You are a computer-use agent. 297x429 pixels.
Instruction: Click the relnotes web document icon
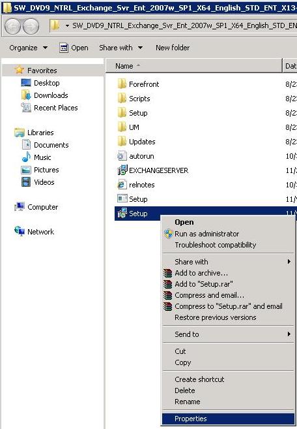pyautogui.click(x=122, y=185)
